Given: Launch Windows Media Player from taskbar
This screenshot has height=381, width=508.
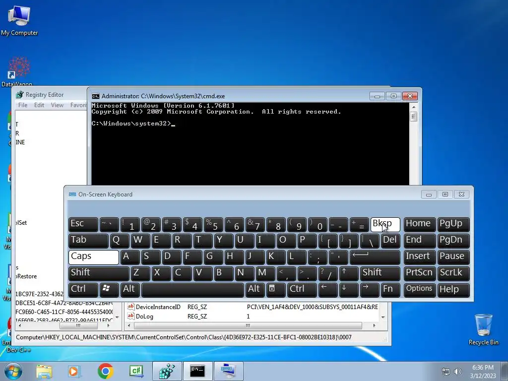Looking at the screenshot, I should click(74, 371).
